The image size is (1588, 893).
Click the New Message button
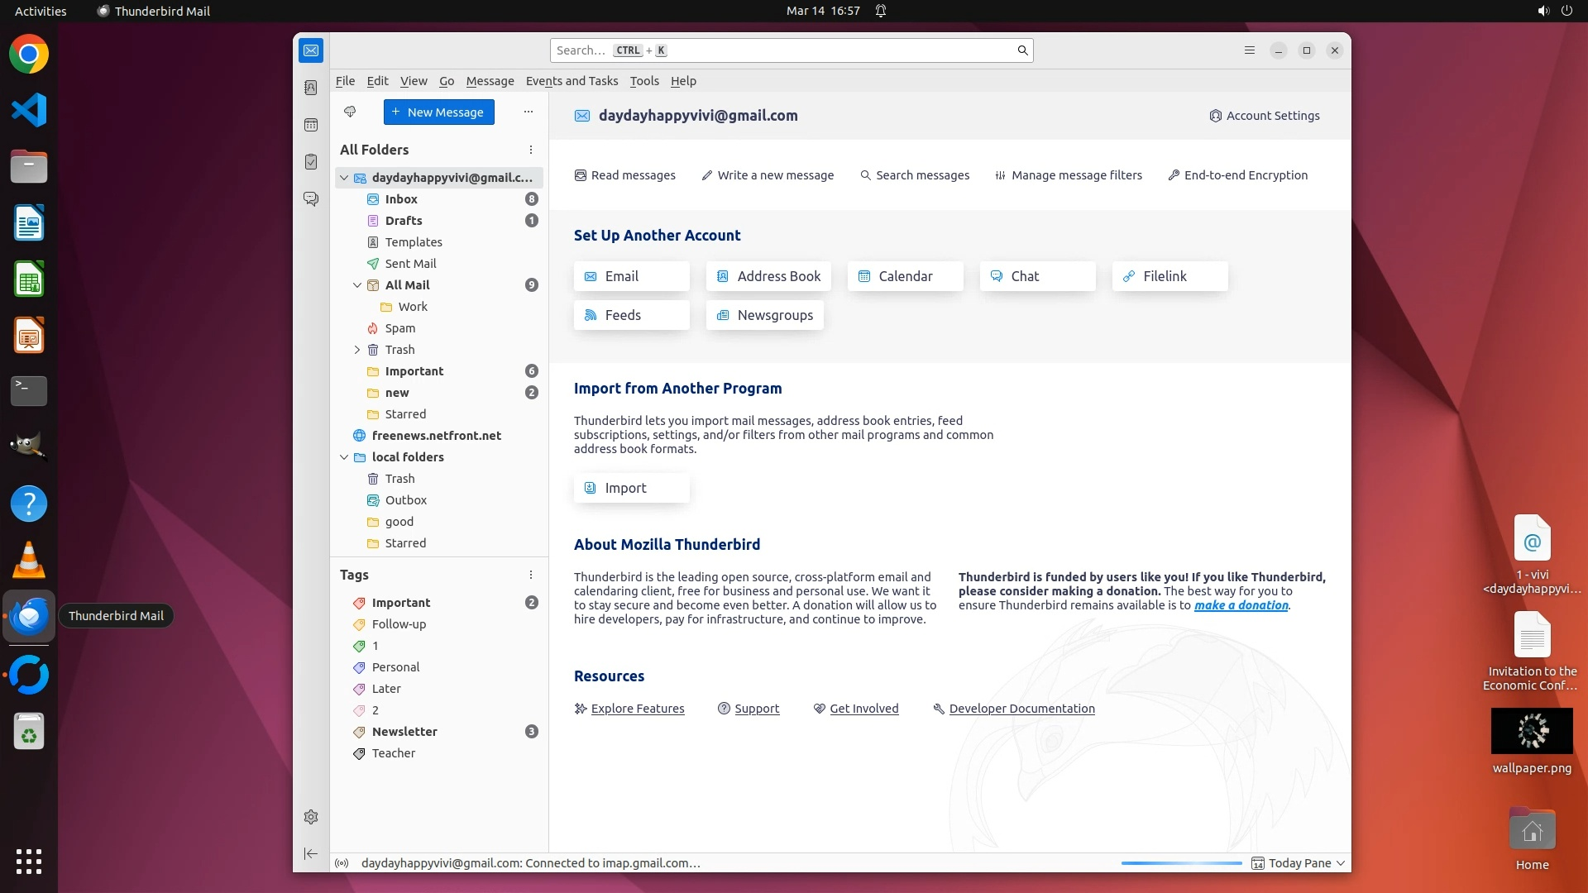coord(438,112)
